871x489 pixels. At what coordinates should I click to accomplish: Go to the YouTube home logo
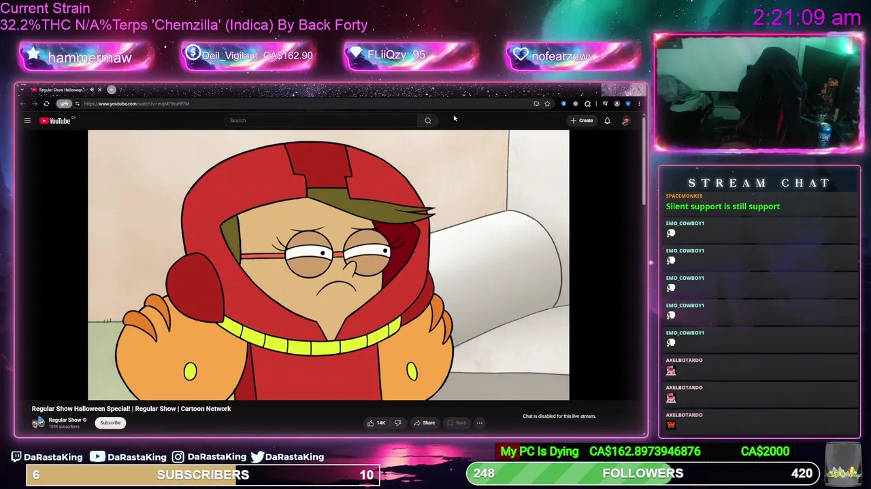pyautogui.click(x=55, y=121)
